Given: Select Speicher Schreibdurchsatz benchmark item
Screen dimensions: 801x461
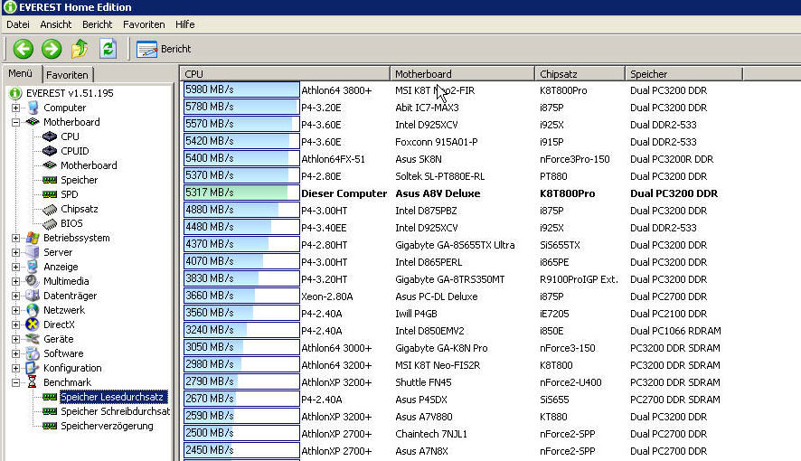Looking at the screenshot, I should tap(115, 411).
